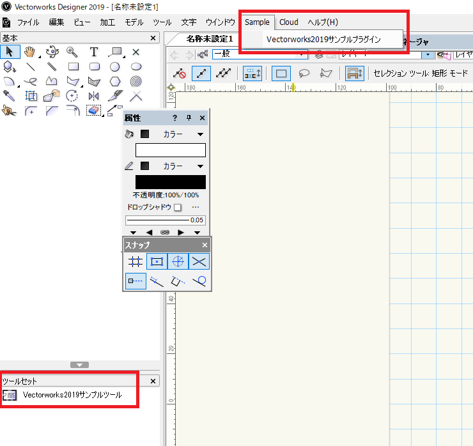Switch to the 名称未設定1 document tab
473x446 pixels.
[210, 39]
